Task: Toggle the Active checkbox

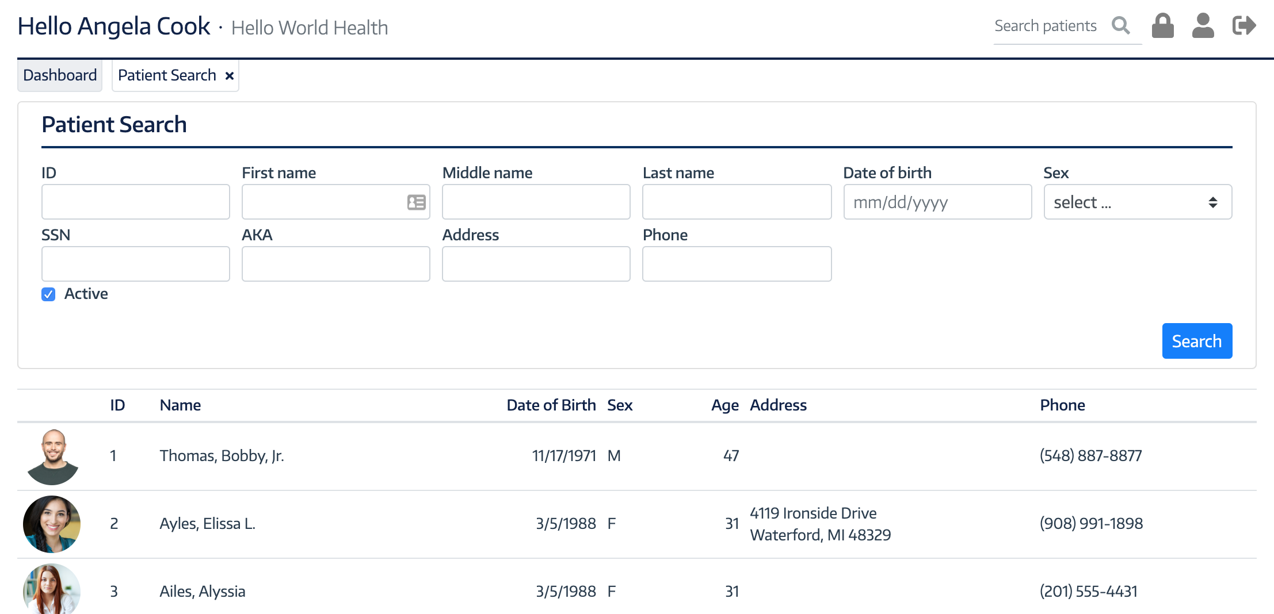Action: 48,294
